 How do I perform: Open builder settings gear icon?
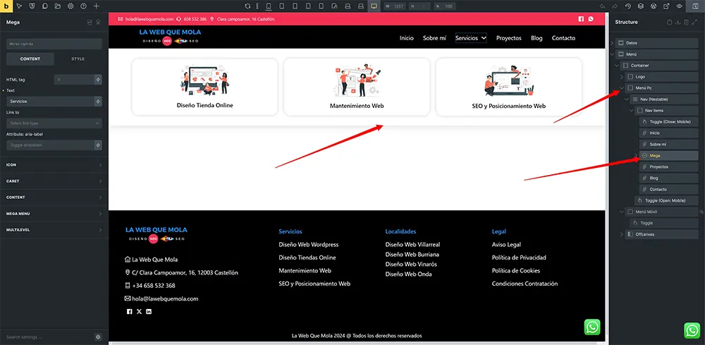pos(70,6)
